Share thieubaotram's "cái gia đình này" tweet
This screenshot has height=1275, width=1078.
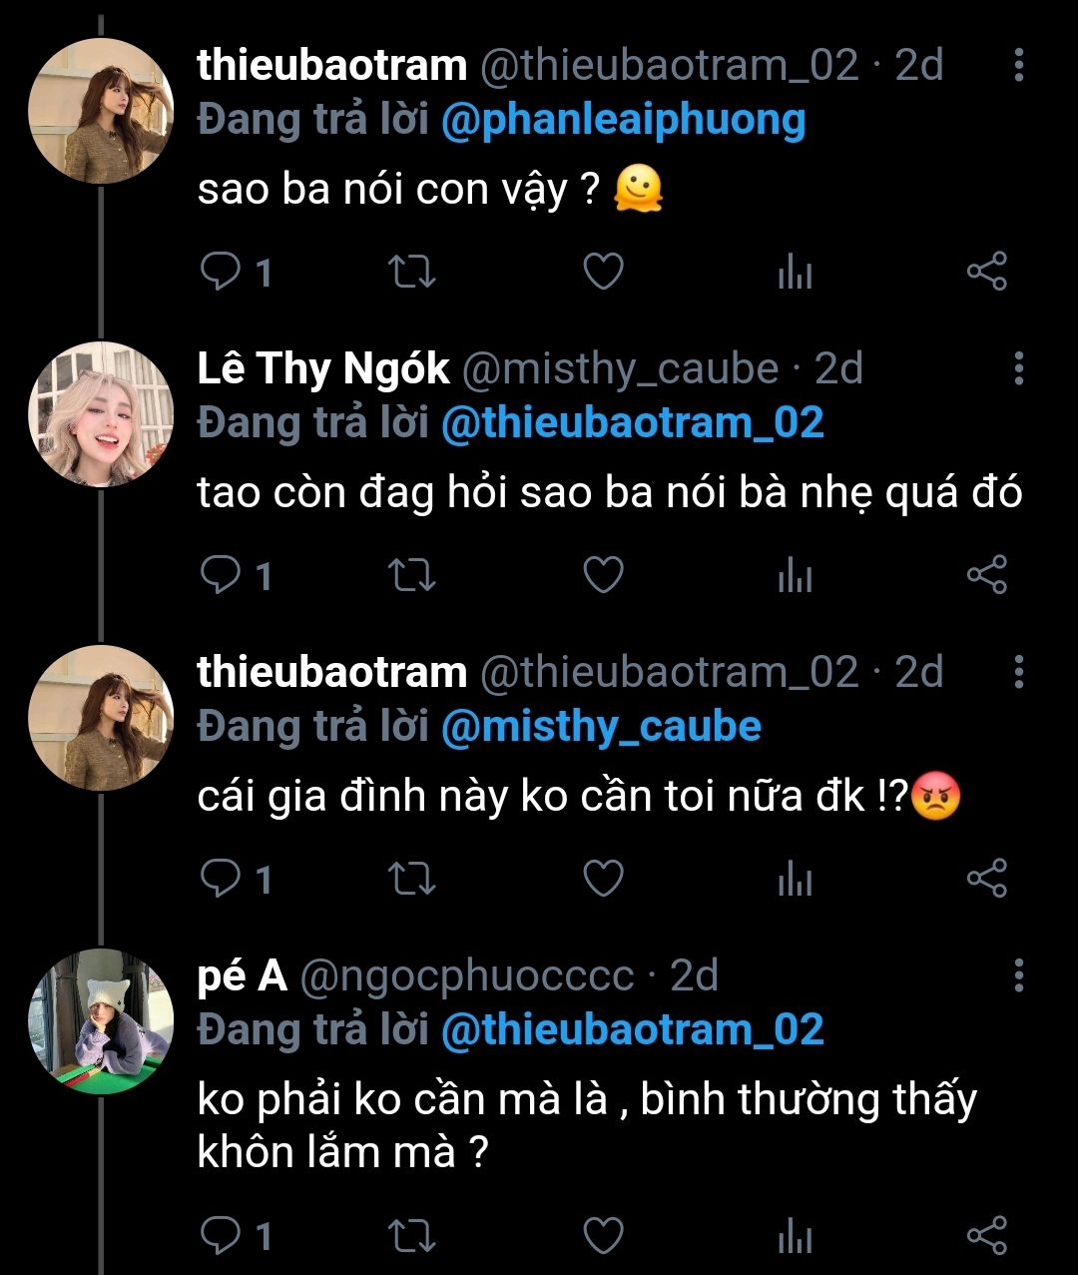point(986,879)
